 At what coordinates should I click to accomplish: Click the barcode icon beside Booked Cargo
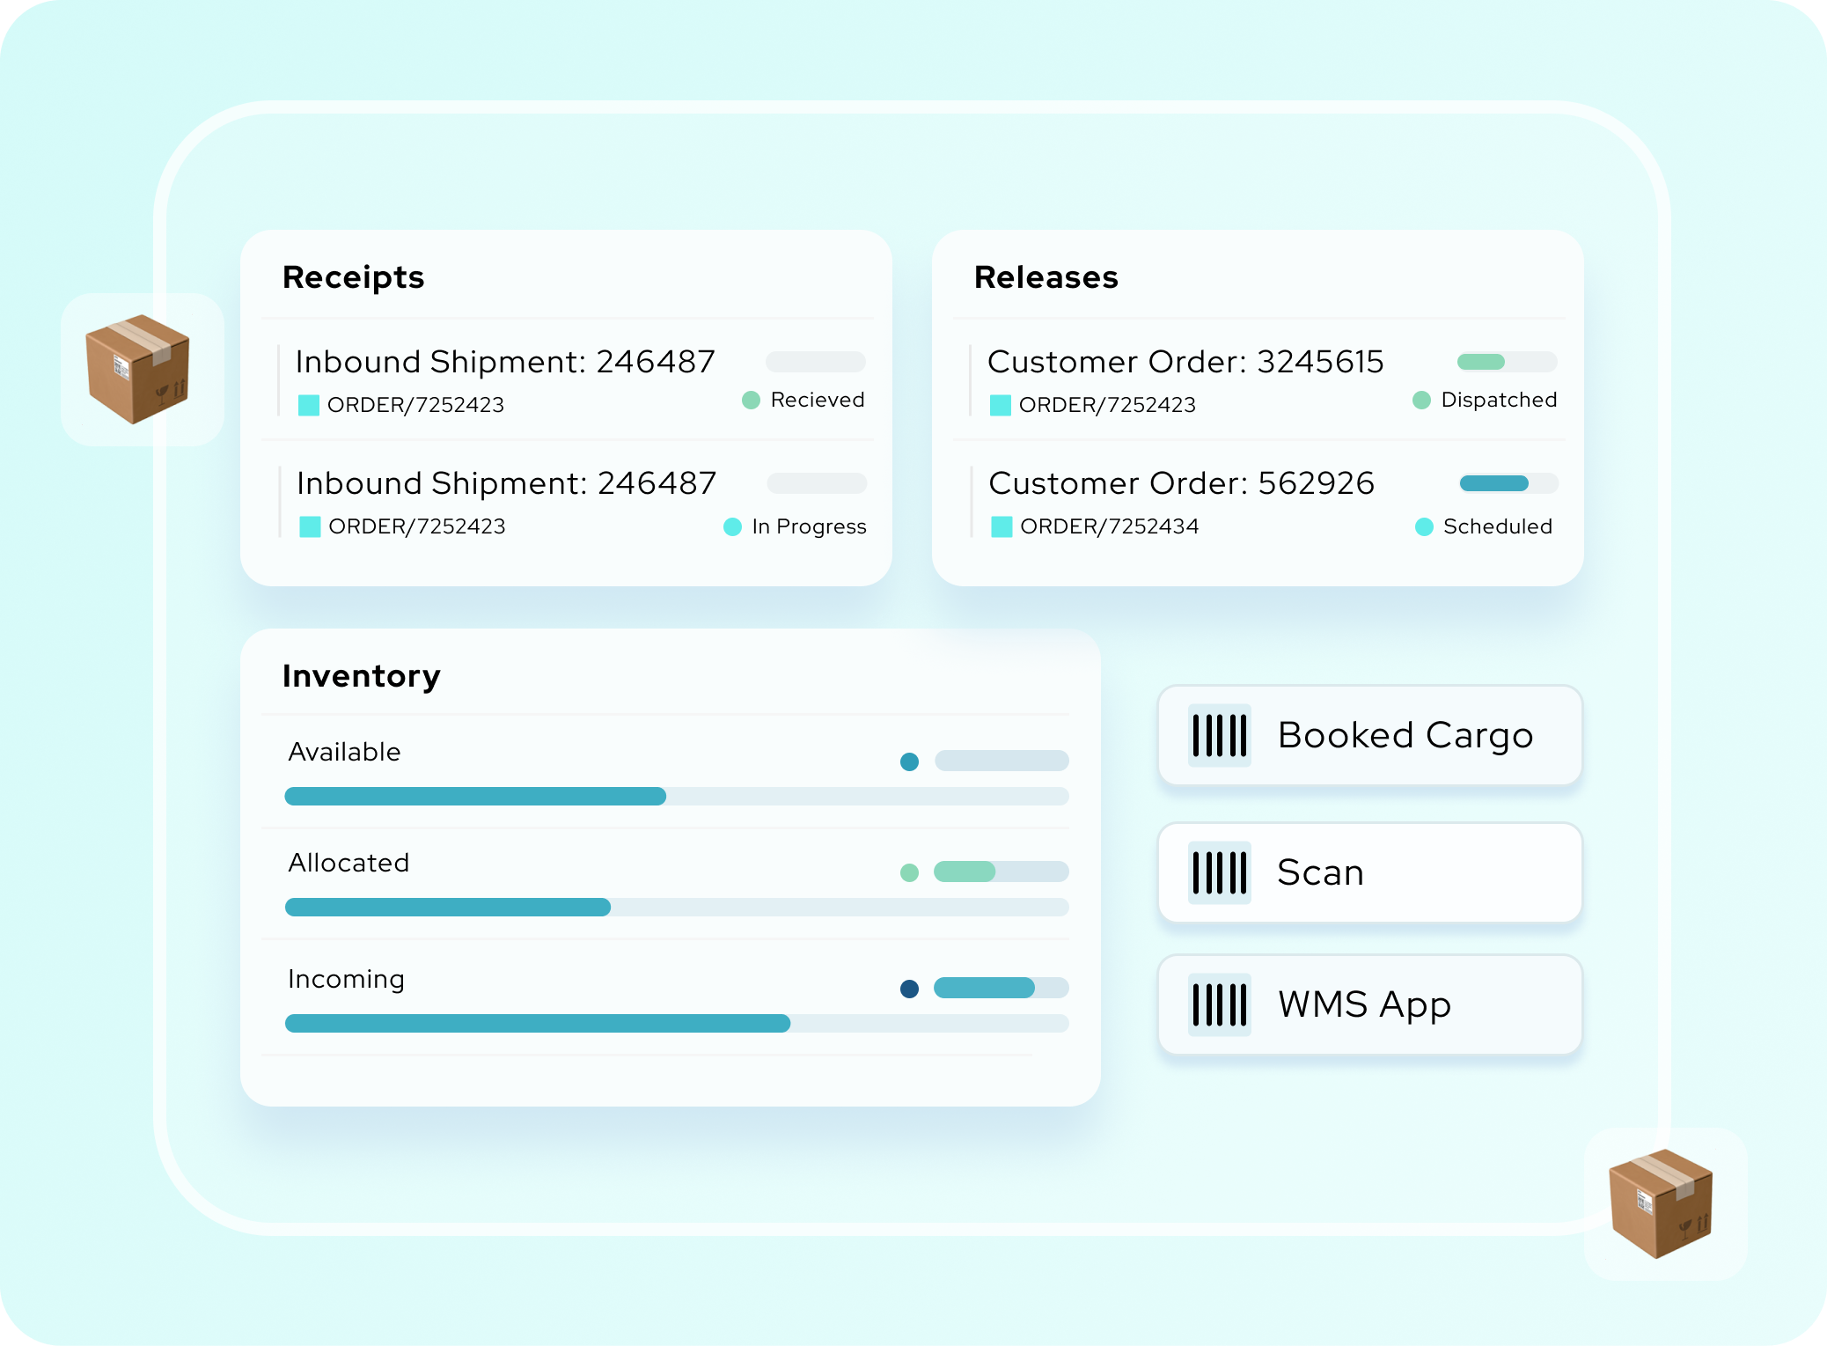(x=1219, y=736)
